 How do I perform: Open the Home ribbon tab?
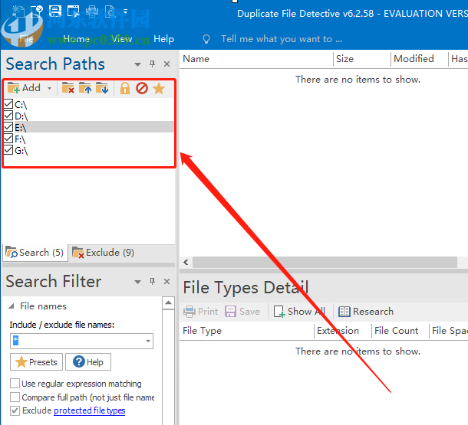[x=77, y=39]
